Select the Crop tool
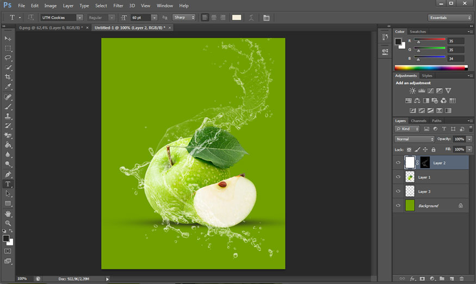The height and width of the screenshot is (284, 476). click(x=8, y=77)
